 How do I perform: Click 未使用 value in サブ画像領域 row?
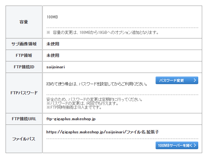(53, 44)
